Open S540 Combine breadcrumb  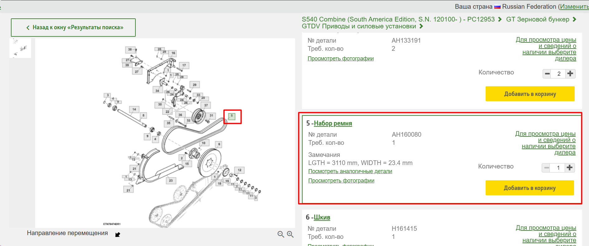click(398, 19)
